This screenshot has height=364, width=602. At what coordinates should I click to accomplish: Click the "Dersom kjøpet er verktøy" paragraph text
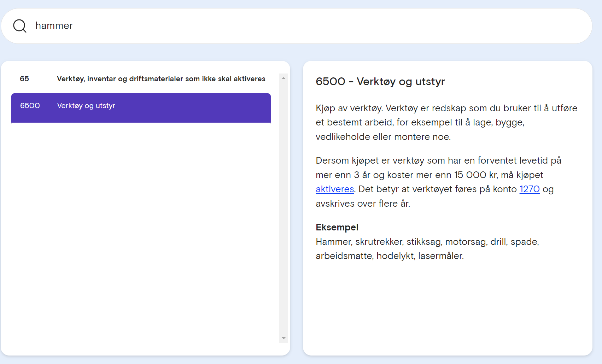(x=438, y=182)
